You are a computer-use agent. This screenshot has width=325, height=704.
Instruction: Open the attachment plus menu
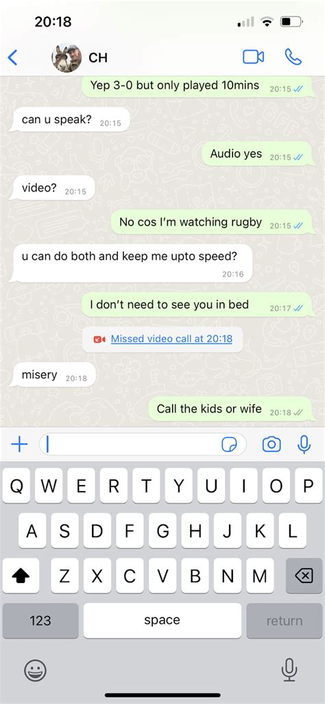[19, 444]
